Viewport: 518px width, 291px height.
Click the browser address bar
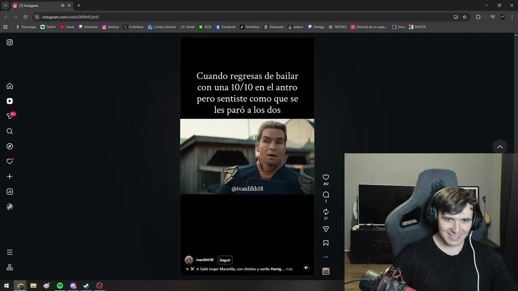click(x=243, y=17)
